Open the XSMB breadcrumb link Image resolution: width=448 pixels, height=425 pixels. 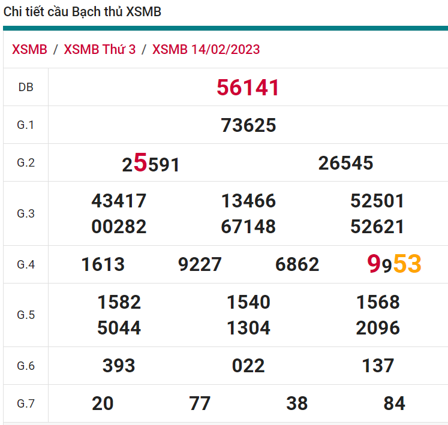(29, 49)
